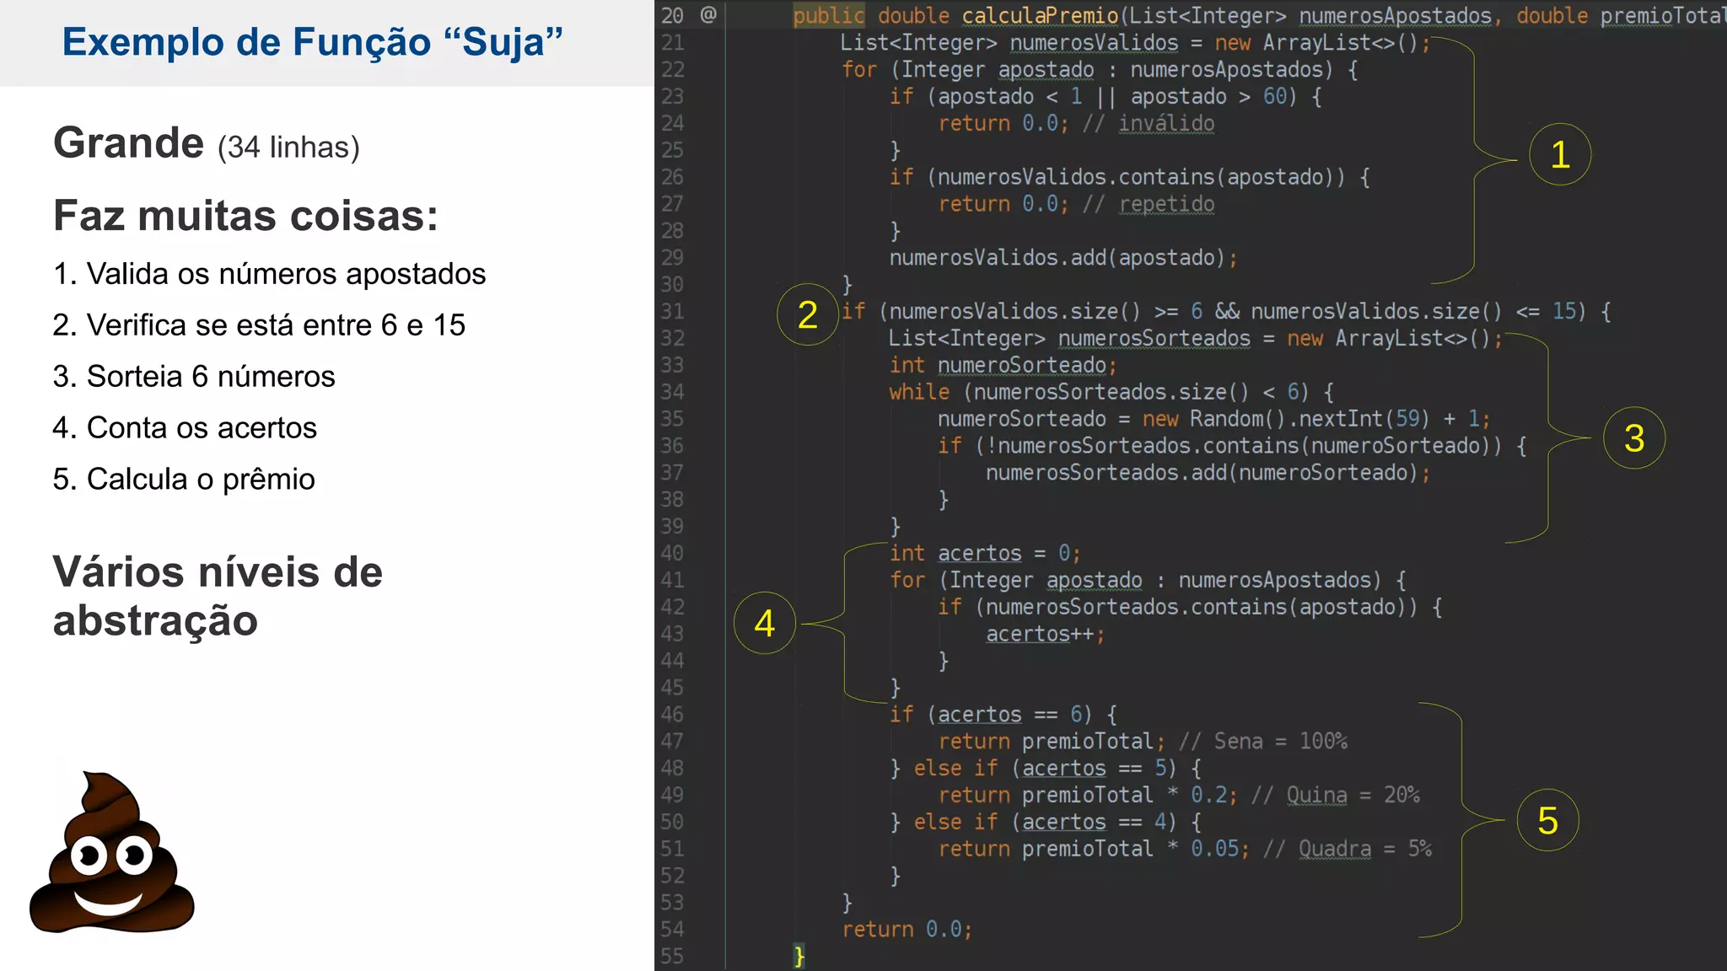This screenshot has height=971, width=1727.
Task: Click line number 31 in gutter
Action: click(672, 312)
